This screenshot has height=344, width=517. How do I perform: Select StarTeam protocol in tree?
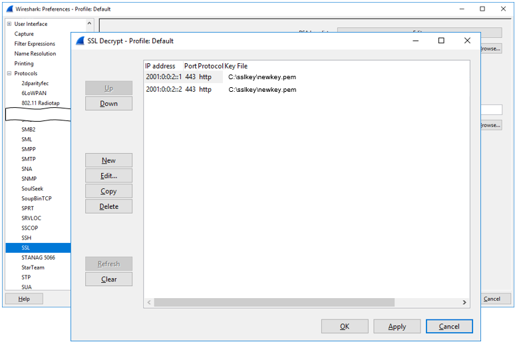point(33,267)
